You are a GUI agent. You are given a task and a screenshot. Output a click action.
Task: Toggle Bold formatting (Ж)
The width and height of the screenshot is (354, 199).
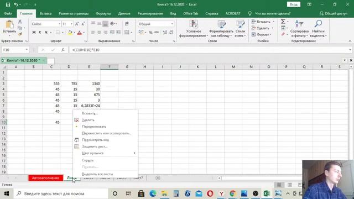click(34, 33)
